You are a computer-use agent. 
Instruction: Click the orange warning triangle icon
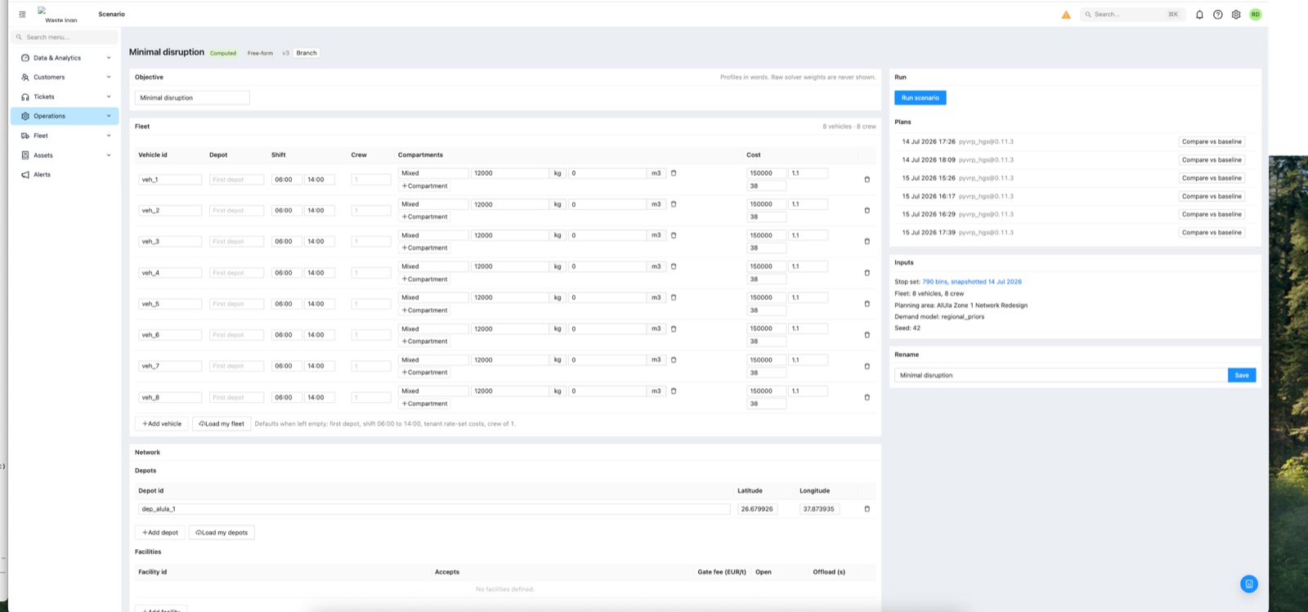(x=1066, y=15)
